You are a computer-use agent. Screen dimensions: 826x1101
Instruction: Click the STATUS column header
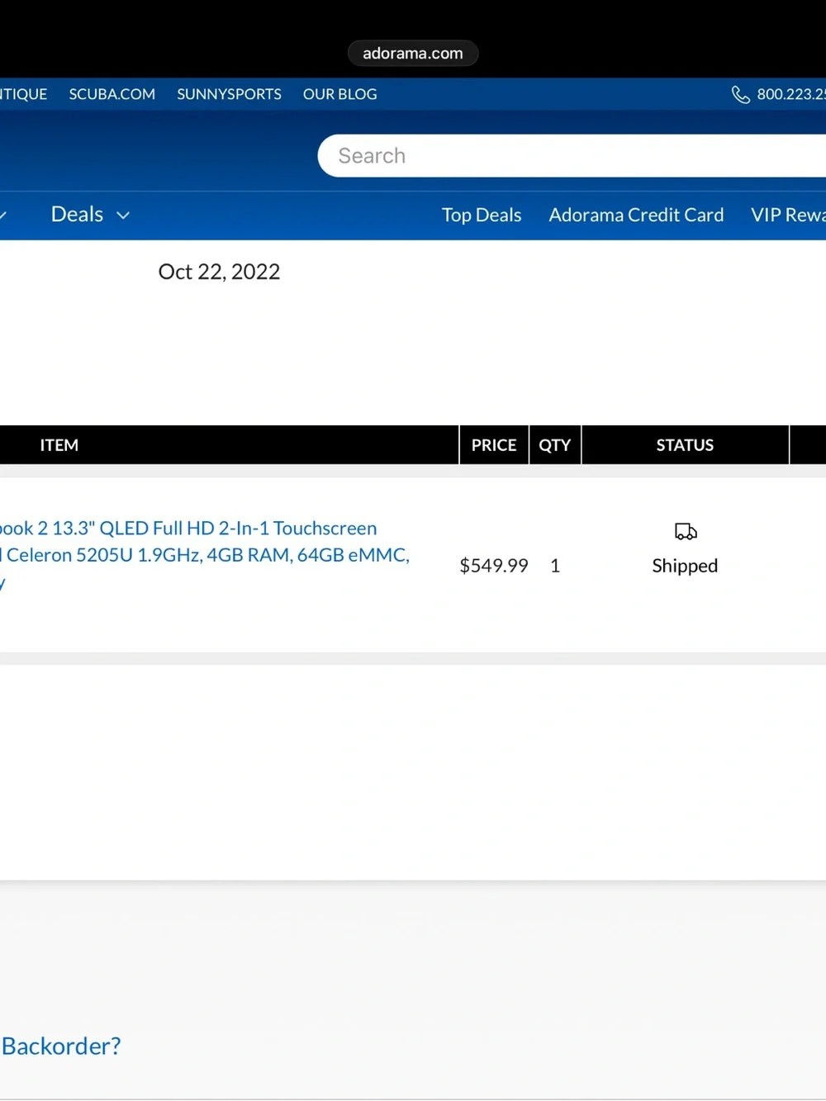click(685, 445)
